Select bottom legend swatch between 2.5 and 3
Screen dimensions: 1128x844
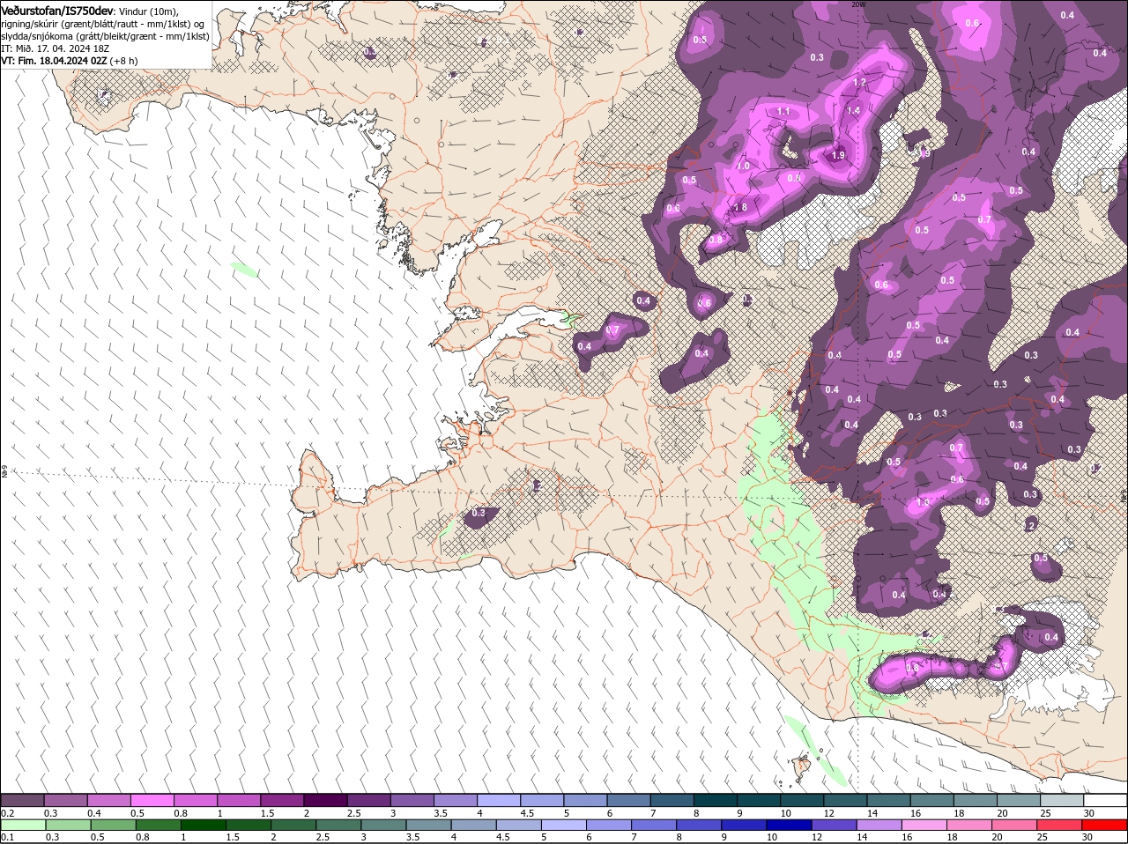pos(340,825)
